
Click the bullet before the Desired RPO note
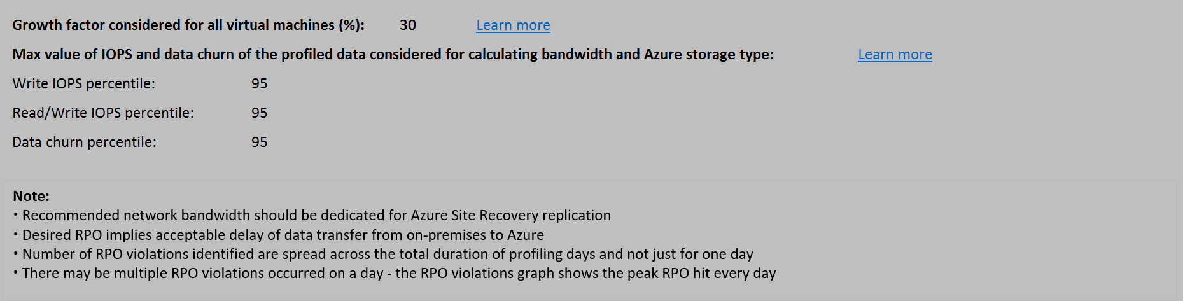[15, 235]
